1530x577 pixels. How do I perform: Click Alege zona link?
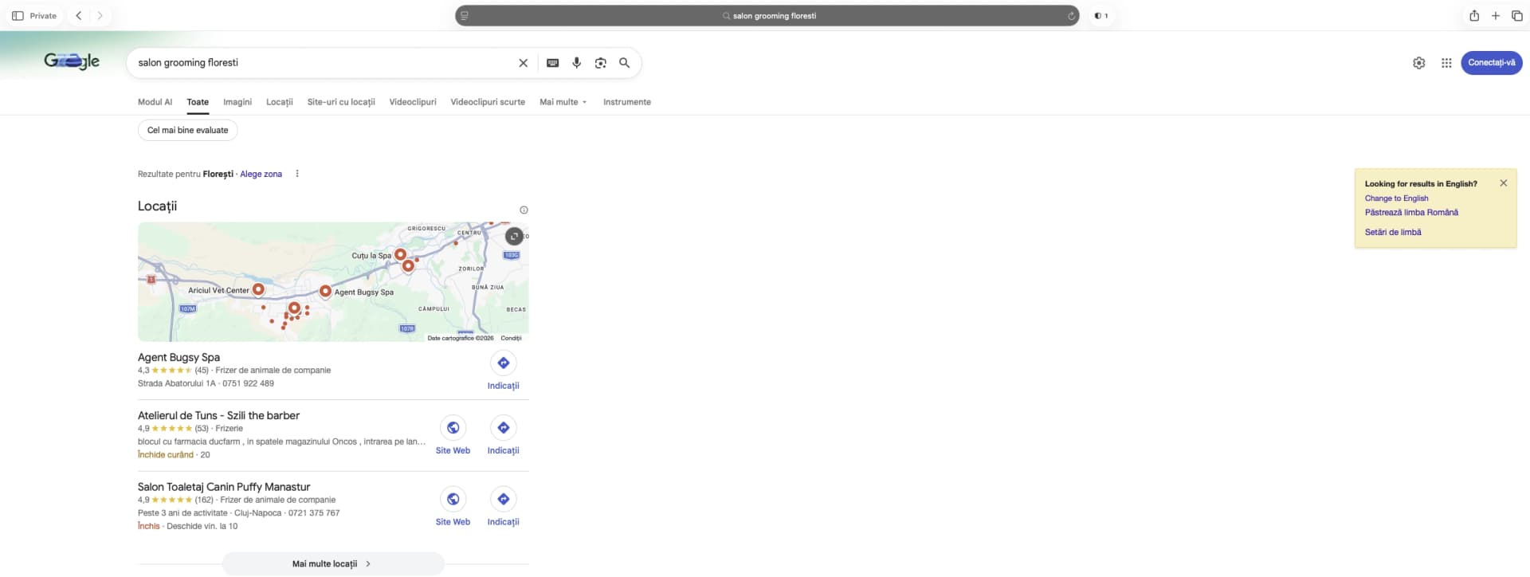click(x=261, y=174)
